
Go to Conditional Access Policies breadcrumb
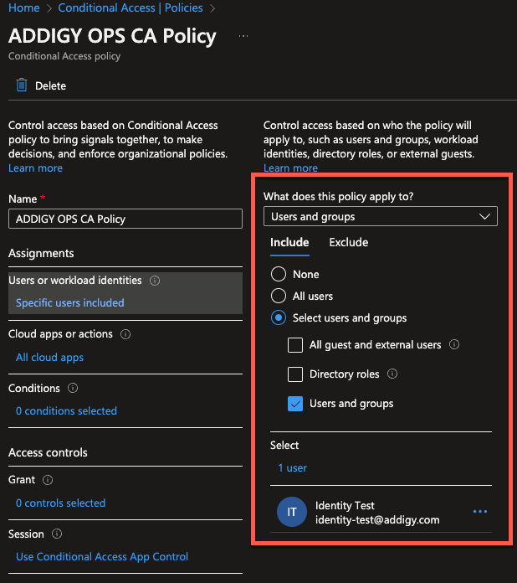tap(131, 8)
